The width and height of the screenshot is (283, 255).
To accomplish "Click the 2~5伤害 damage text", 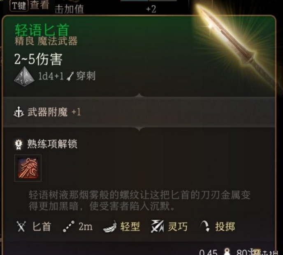I will click(38, 59).
